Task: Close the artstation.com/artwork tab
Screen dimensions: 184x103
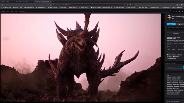Action: click(x=51, y=2)
